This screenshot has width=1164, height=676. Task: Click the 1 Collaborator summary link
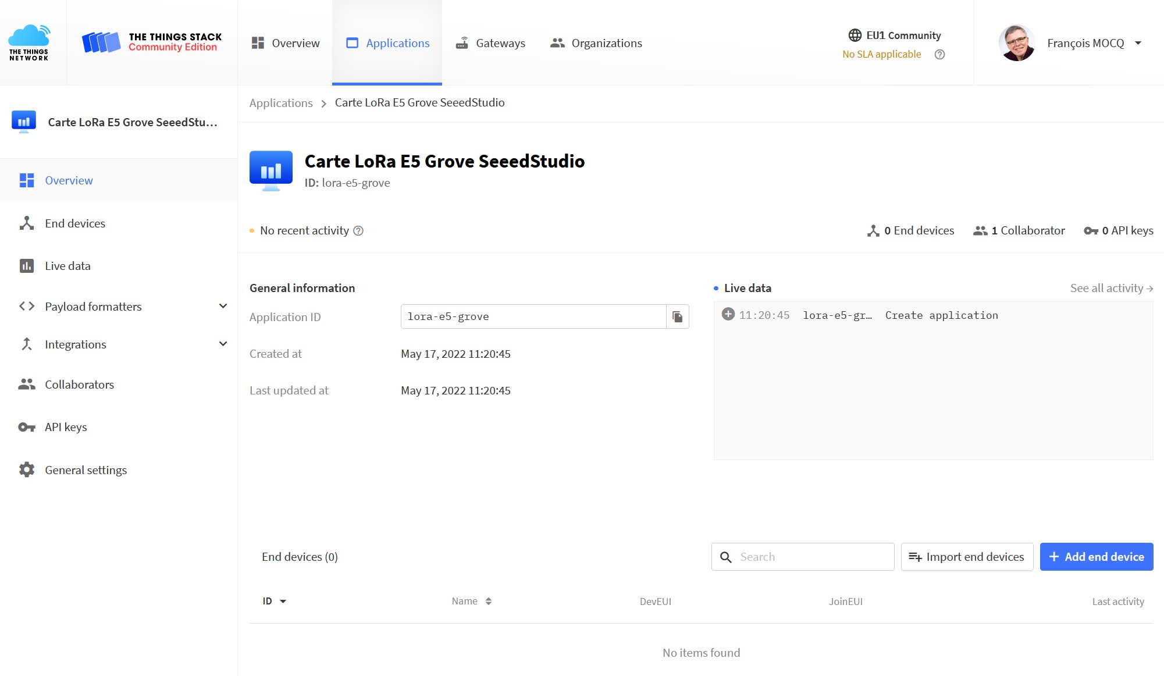[x=1019, y=230]
